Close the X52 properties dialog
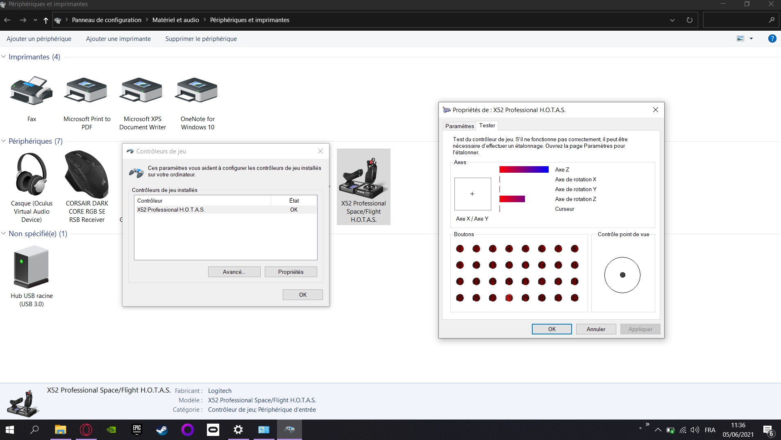781x440 pixels. coord(656,110)
